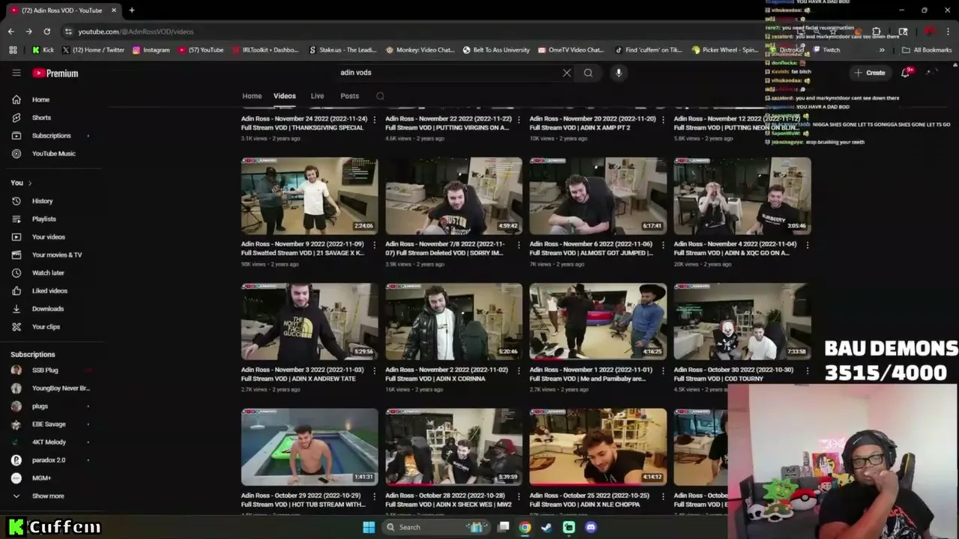Viewport: 959px width, 539px height.
Task: Open Discord from the taskbar
Action: coord(590,527)
